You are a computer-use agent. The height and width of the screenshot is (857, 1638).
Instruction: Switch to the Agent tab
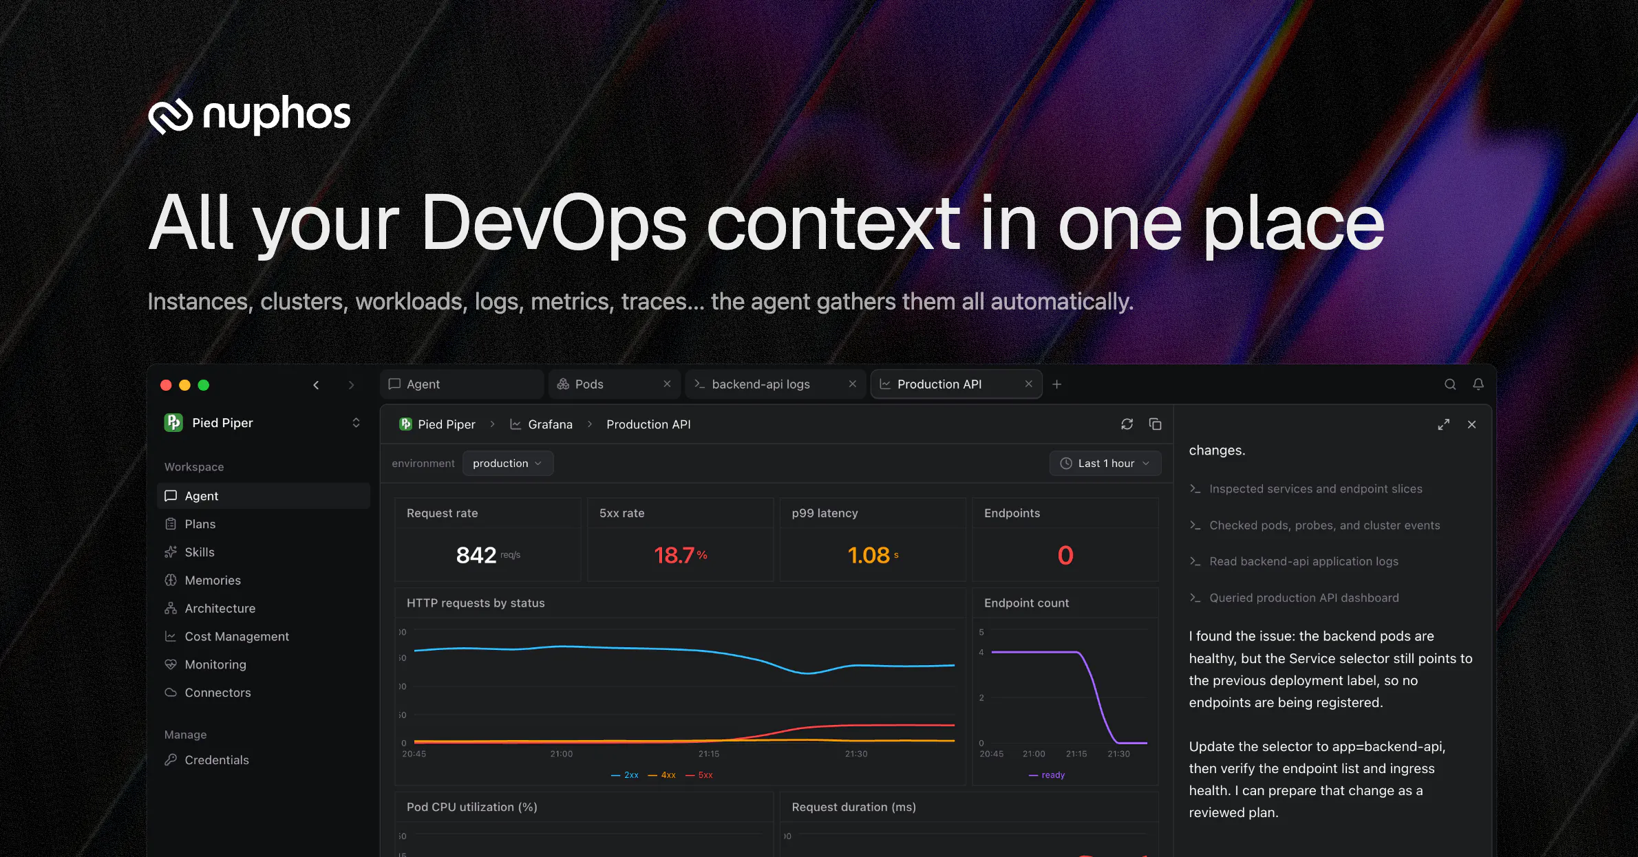[x=462, y=384]
